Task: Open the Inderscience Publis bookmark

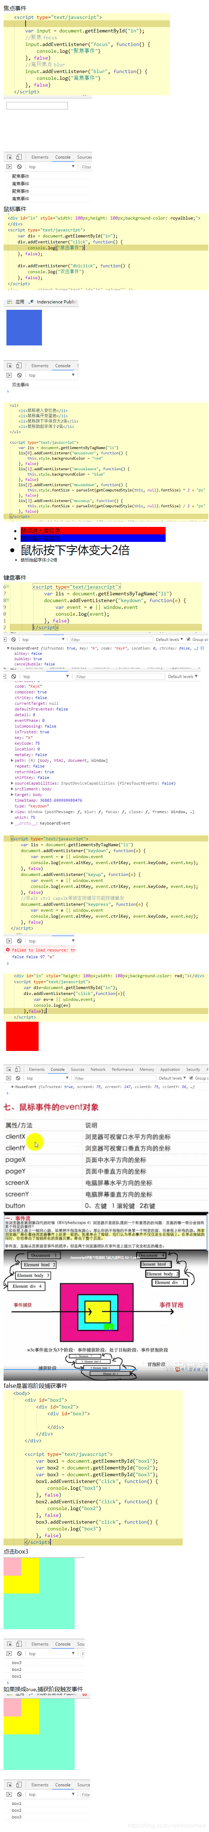Action: pos(53,302)
